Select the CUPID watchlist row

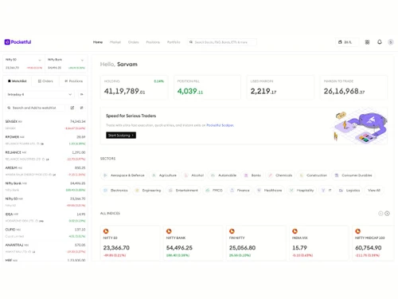(x=45, y=233)
